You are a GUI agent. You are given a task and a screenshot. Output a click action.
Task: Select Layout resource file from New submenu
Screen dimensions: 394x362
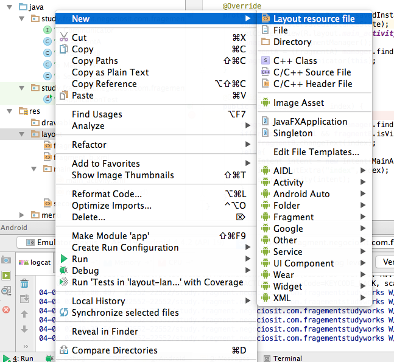(314, 19)
